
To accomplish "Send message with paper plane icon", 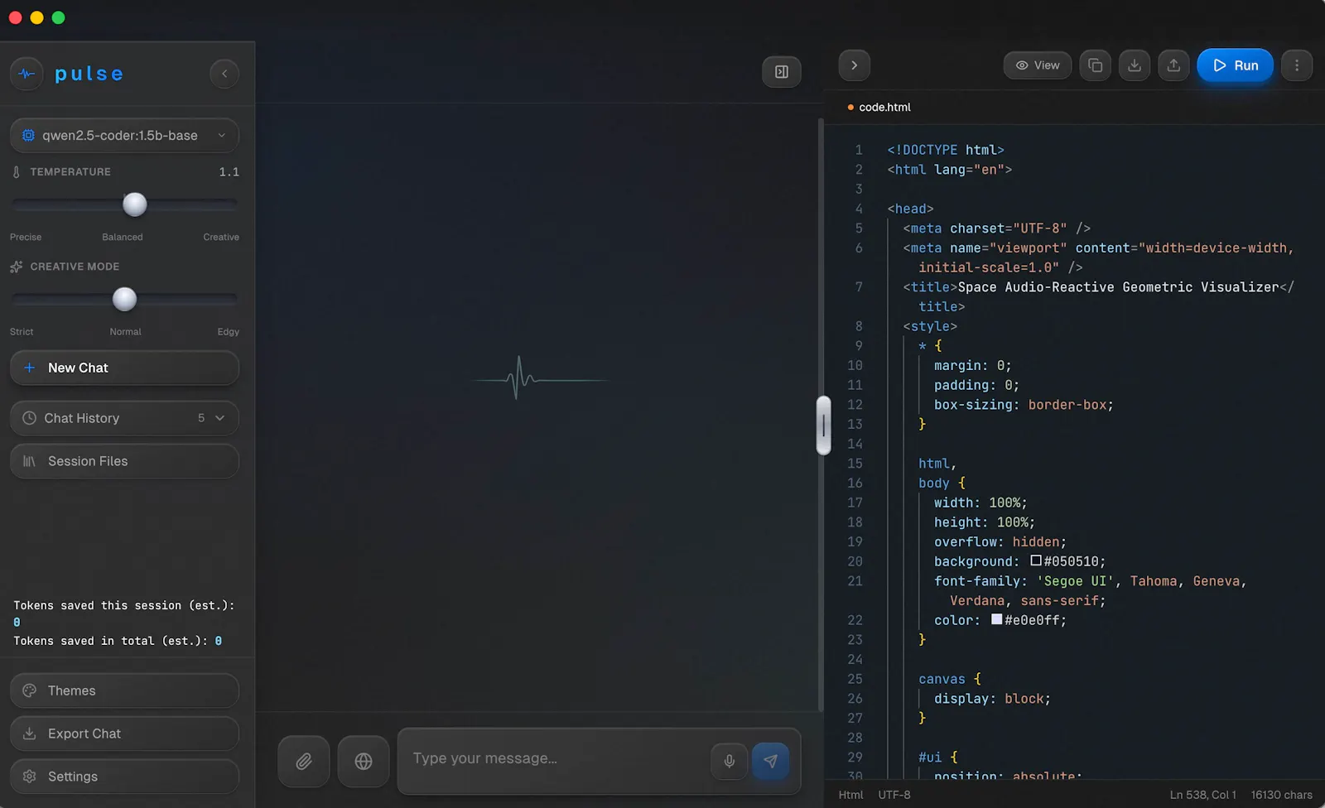I will [x=770, y=761].
